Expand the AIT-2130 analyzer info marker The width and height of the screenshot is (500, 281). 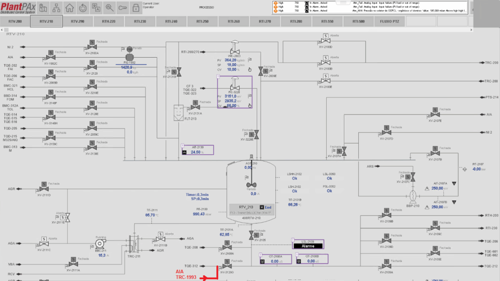[183, 145]
